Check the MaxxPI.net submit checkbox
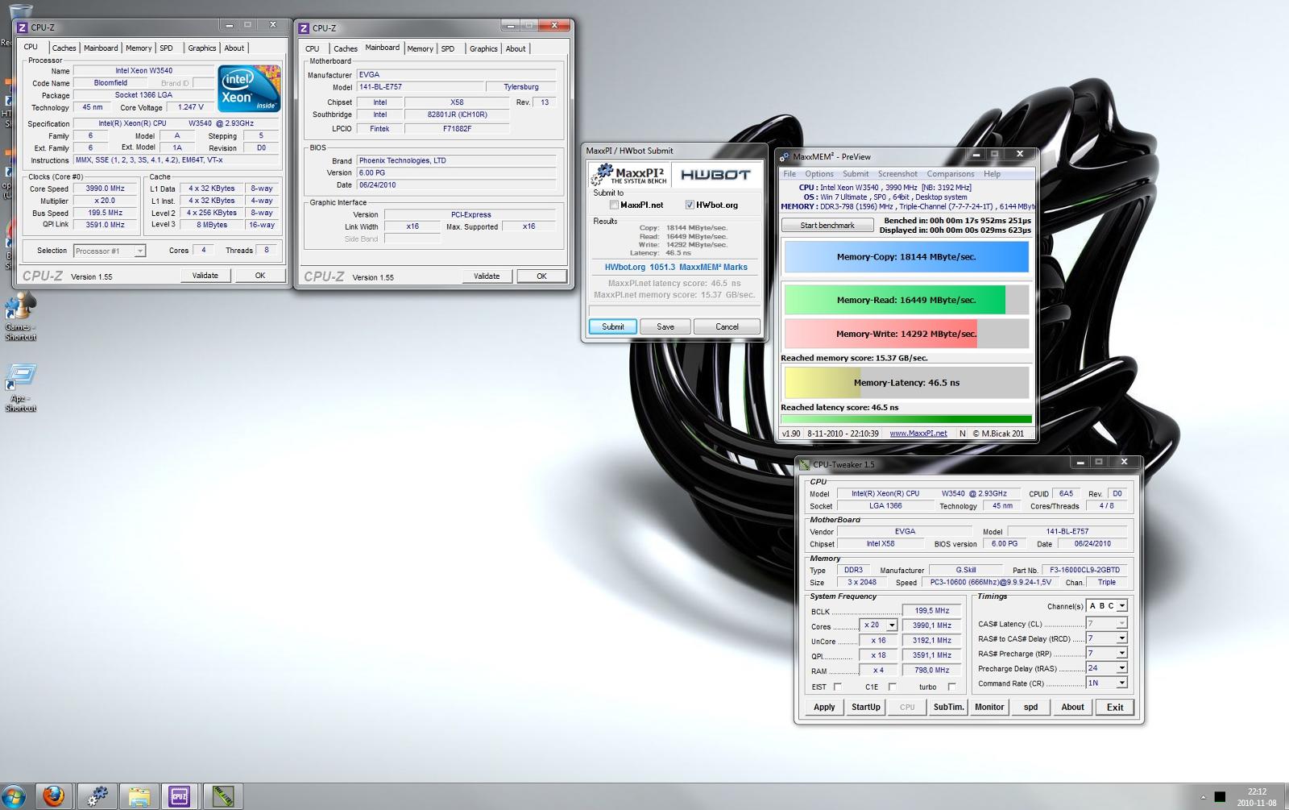 pos(615,205)
